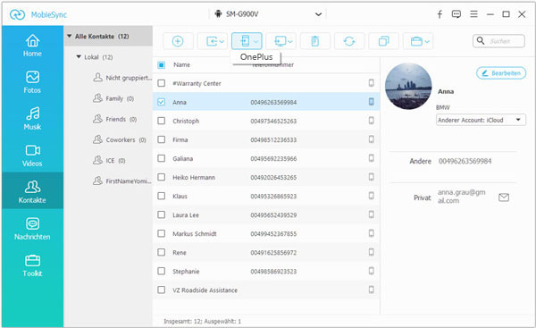Open the Toolkit section in sidebar

32,265
